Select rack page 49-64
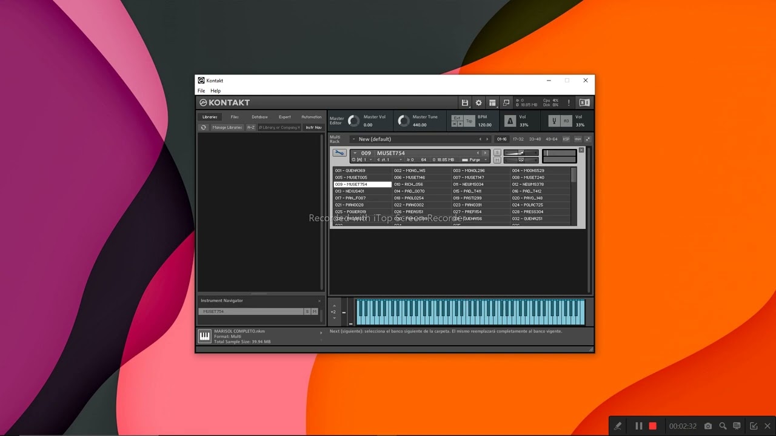This screenshot has height=436, width=776. [x=552, y=139]
